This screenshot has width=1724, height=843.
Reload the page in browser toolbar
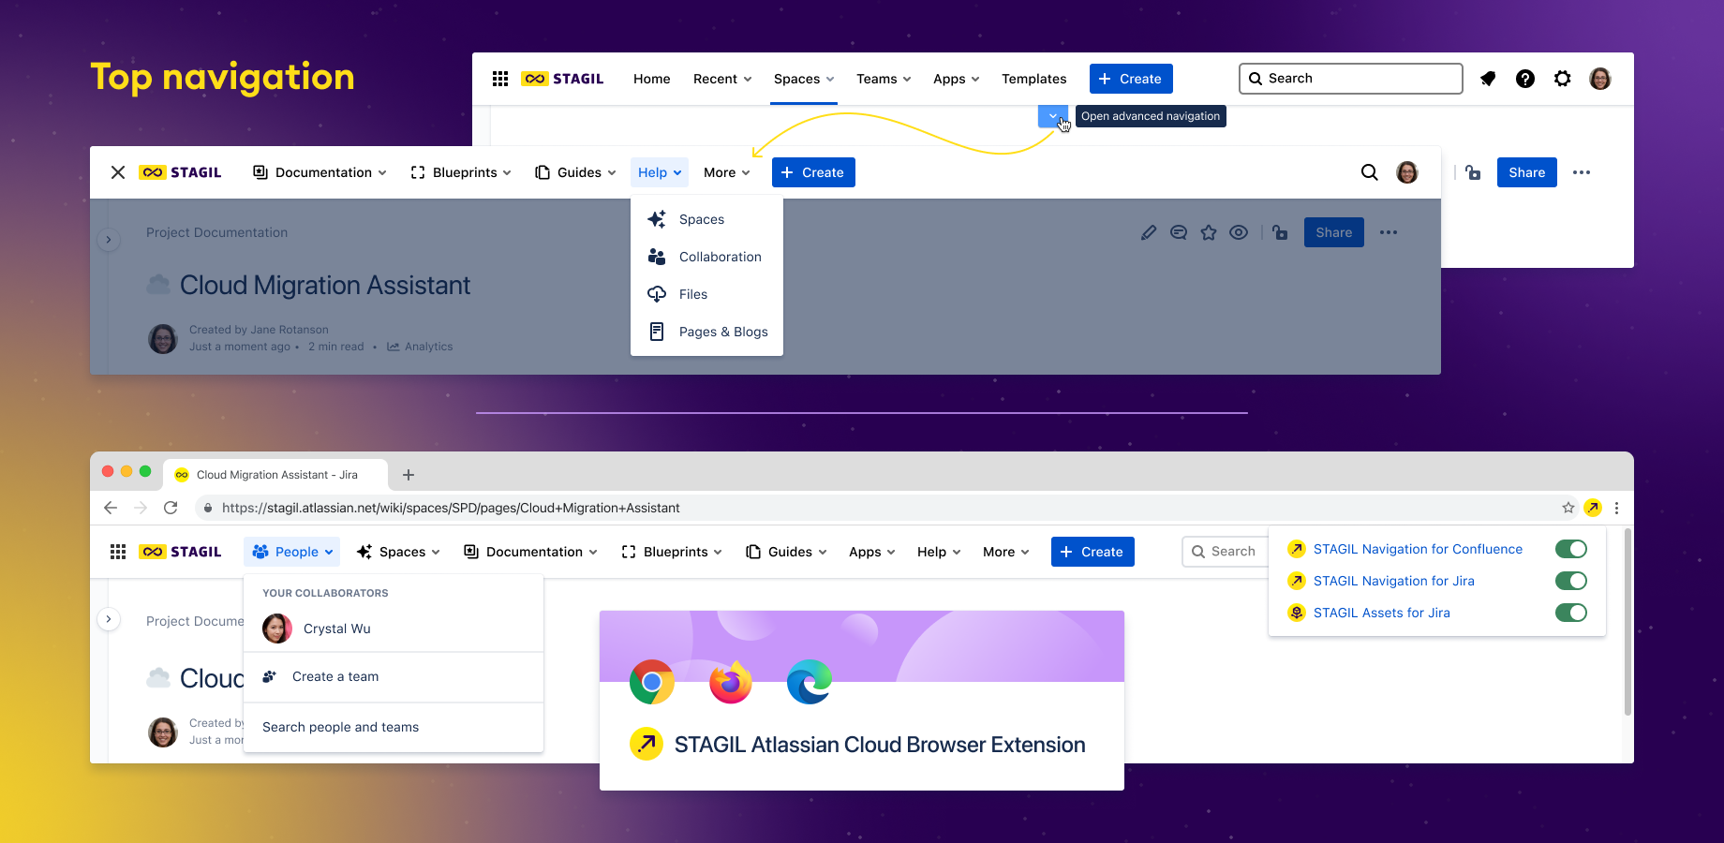click(x=171, y=508)
